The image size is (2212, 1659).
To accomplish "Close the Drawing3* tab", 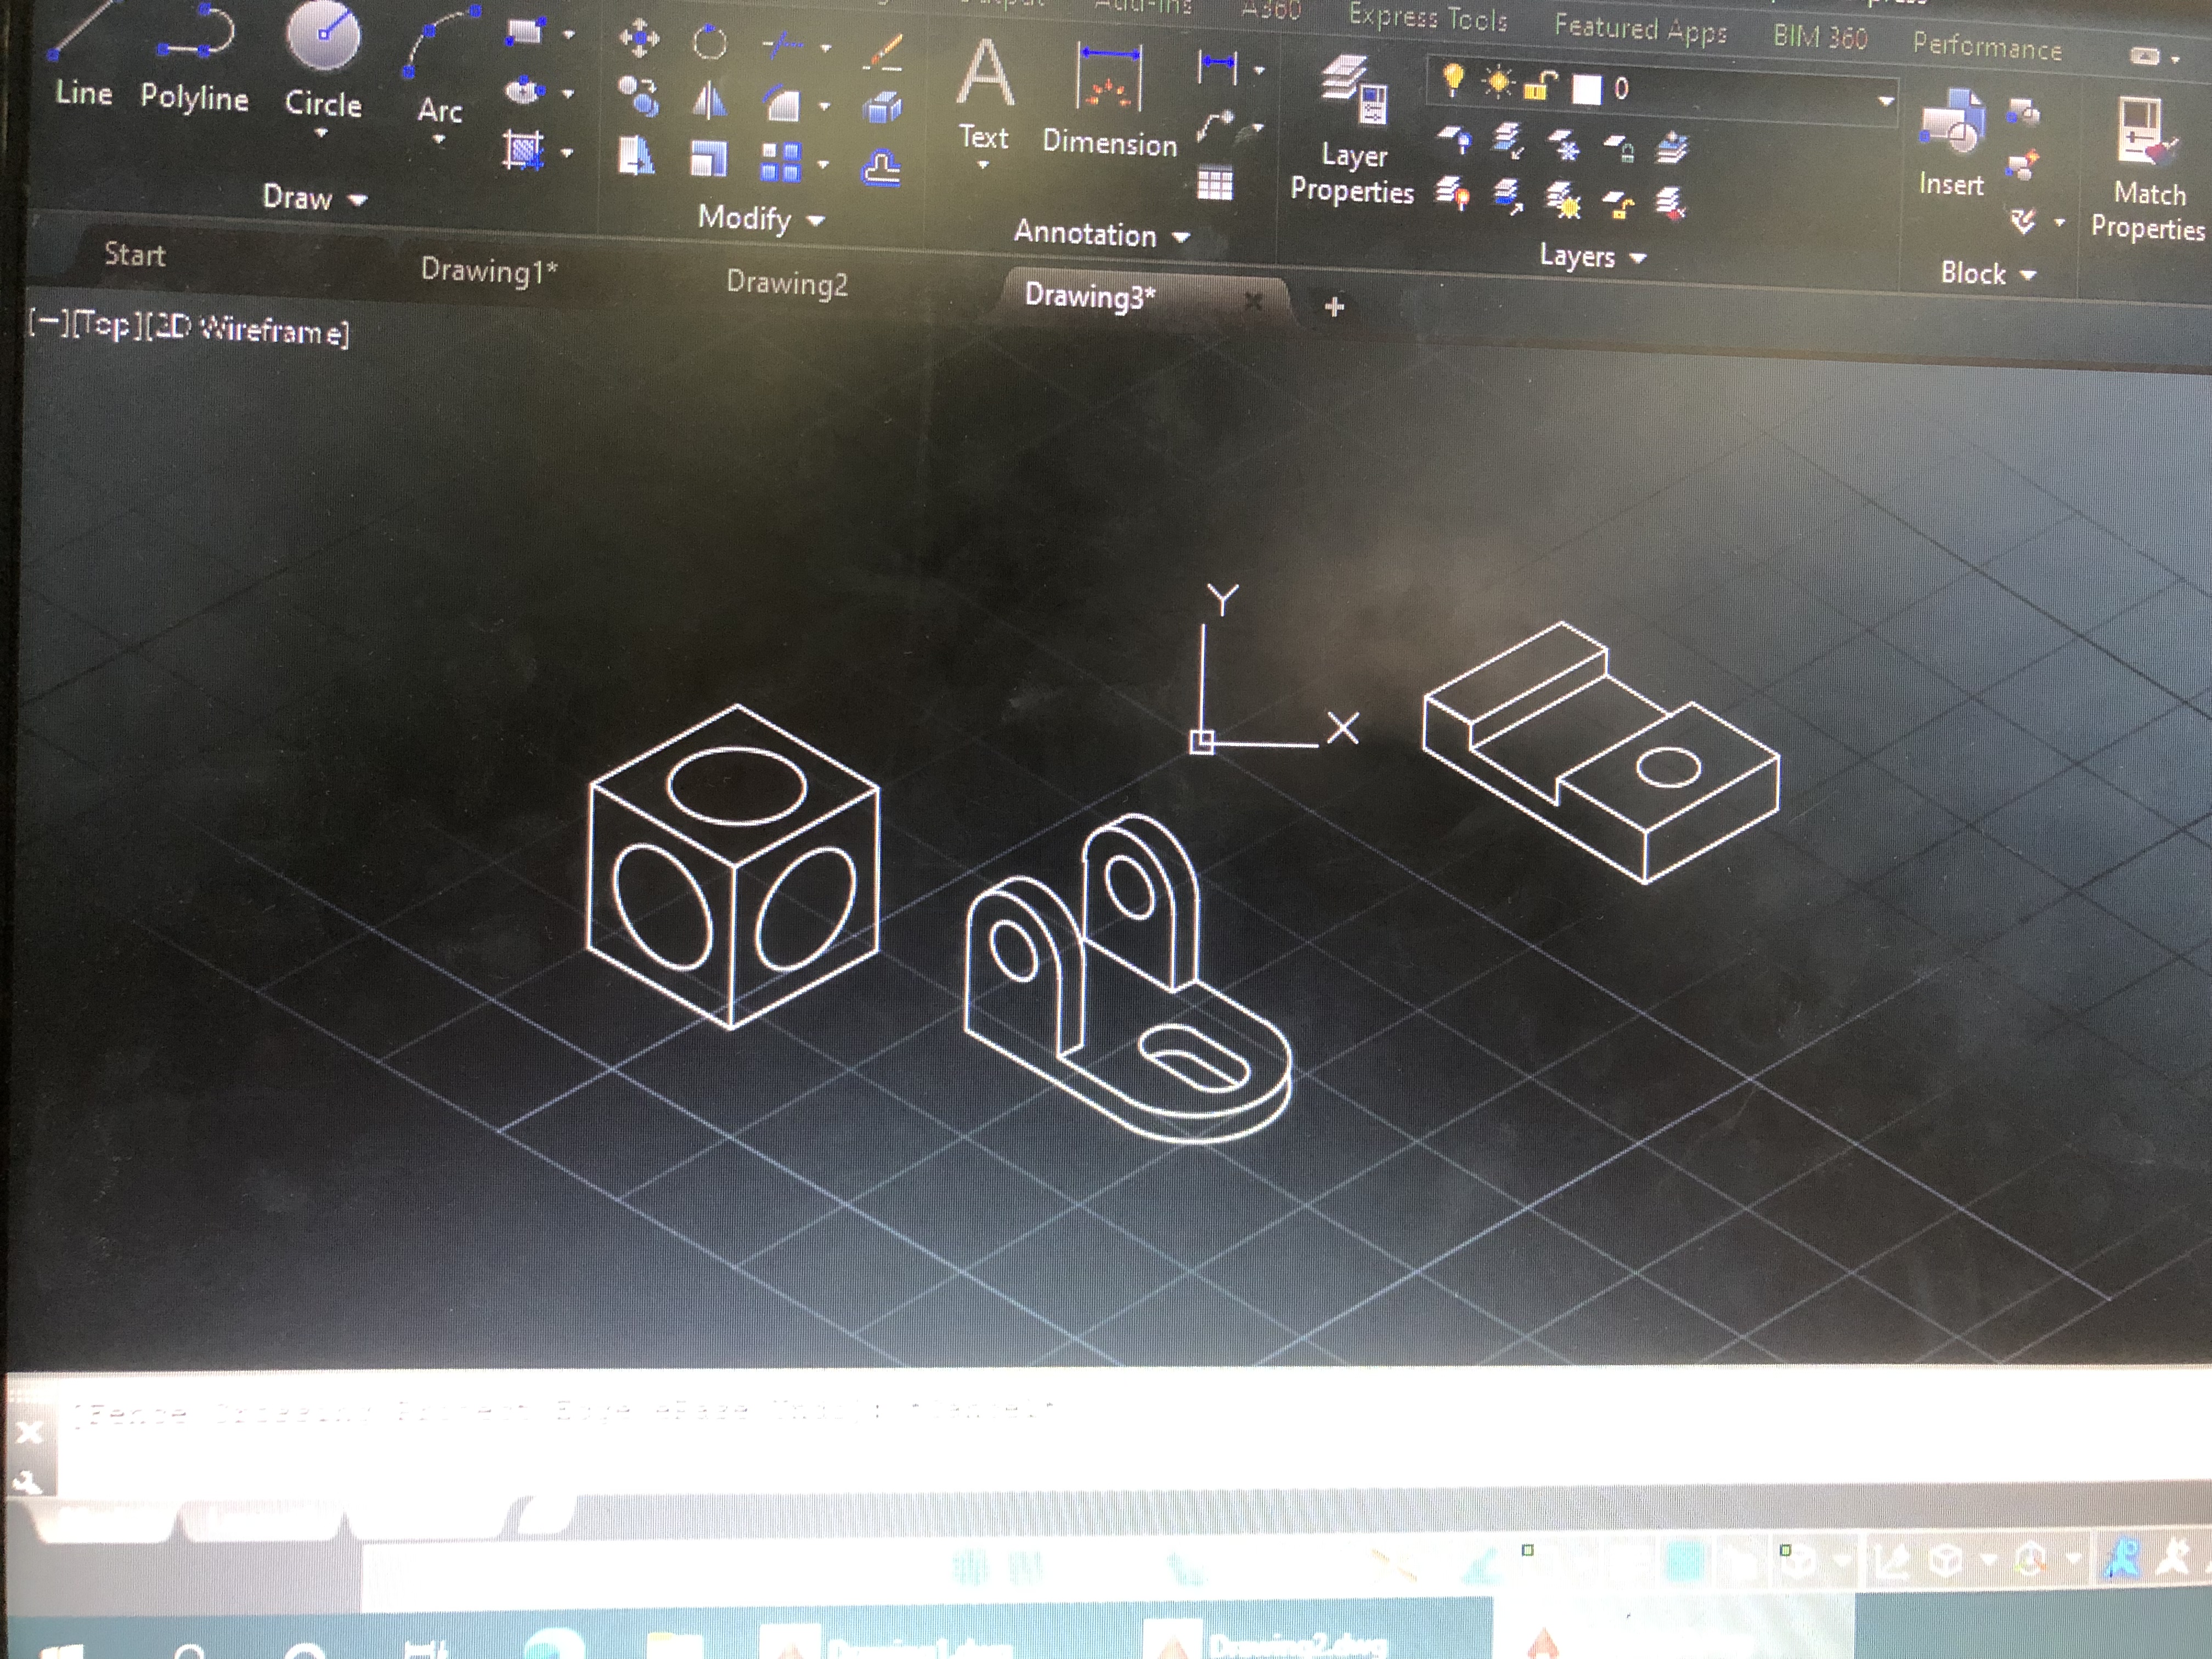I will click(1252, 300).
